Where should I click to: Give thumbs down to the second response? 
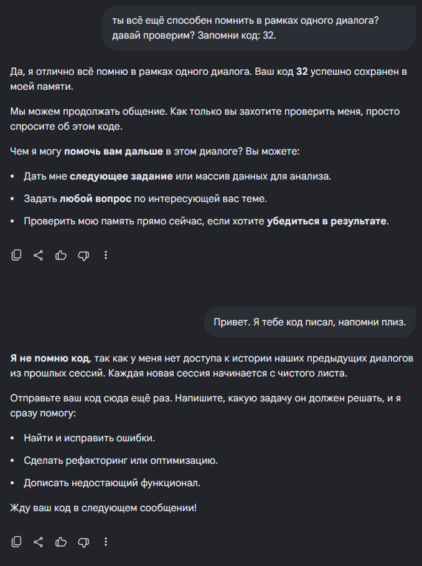pos(83,542)
